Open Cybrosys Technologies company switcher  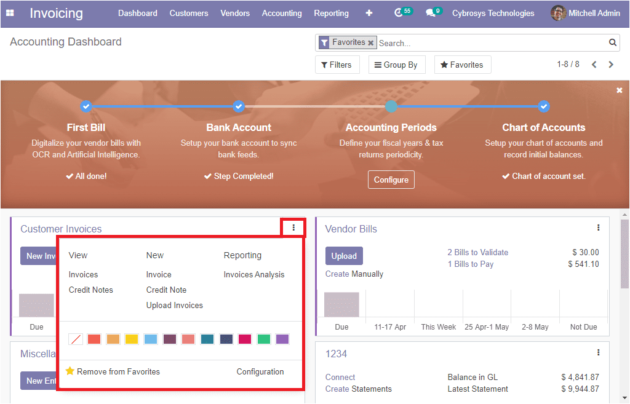[x=493, y=14]
